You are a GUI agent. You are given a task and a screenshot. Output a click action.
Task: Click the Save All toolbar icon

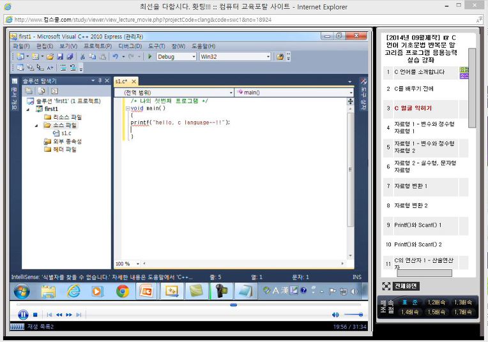(70, 57)
